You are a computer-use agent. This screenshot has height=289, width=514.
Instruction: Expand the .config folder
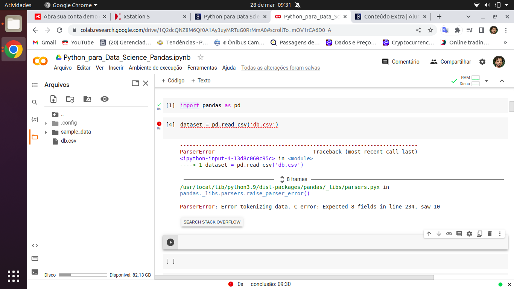pos(46,123)
